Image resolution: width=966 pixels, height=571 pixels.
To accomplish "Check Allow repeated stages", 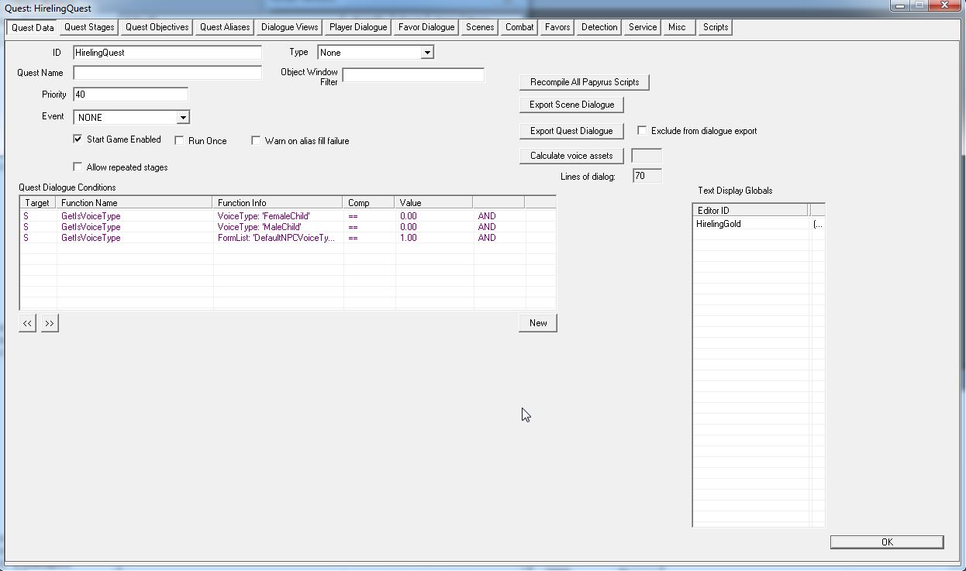I will [x=78, y=167].
